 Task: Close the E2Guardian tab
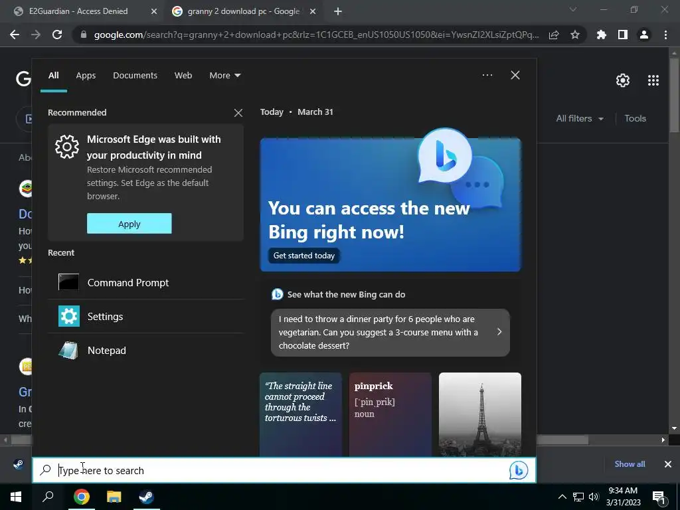click(x=154, y=12)
